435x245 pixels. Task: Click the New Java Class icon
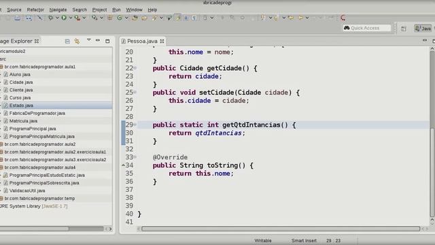coord(120,18)
